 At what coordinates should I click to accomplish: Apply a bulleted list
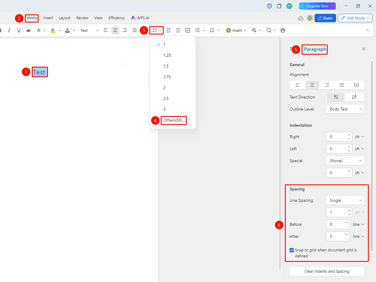tap(198, 30)
